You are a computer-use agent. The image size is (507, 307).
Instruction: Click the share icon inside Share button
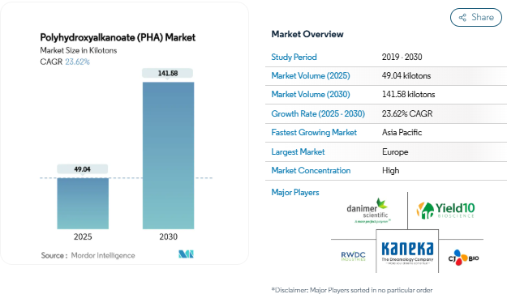(x=462, y=18)
